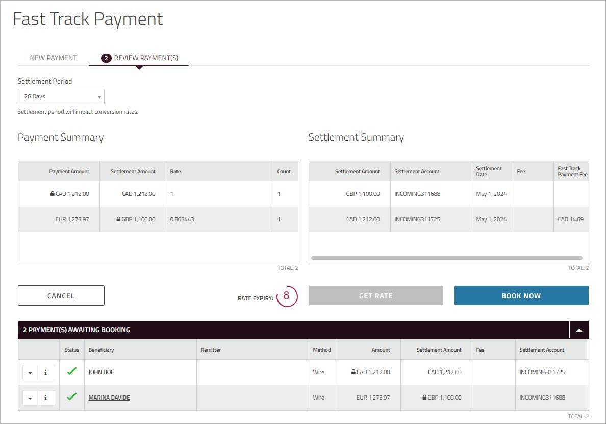Click the 0.863443 rate value
Viewport: 606px width, 424px height.
182,219
